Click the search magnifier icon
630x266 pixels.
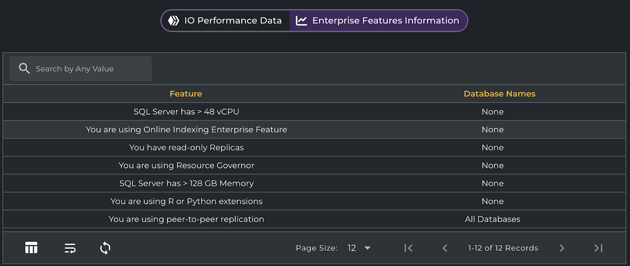click(x=24, y=68)
